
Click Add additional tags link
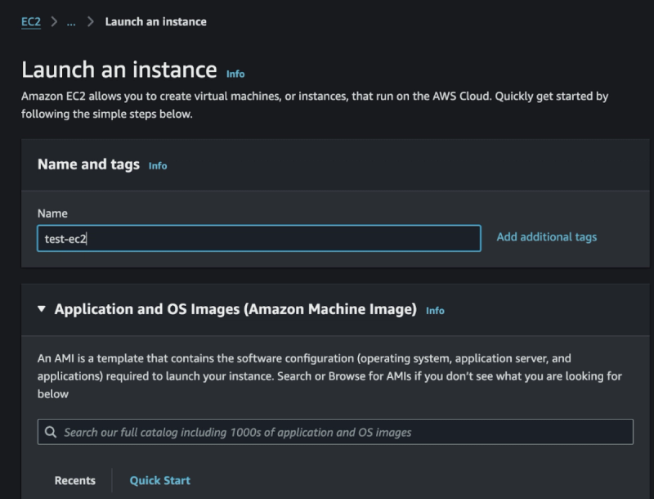546,237
